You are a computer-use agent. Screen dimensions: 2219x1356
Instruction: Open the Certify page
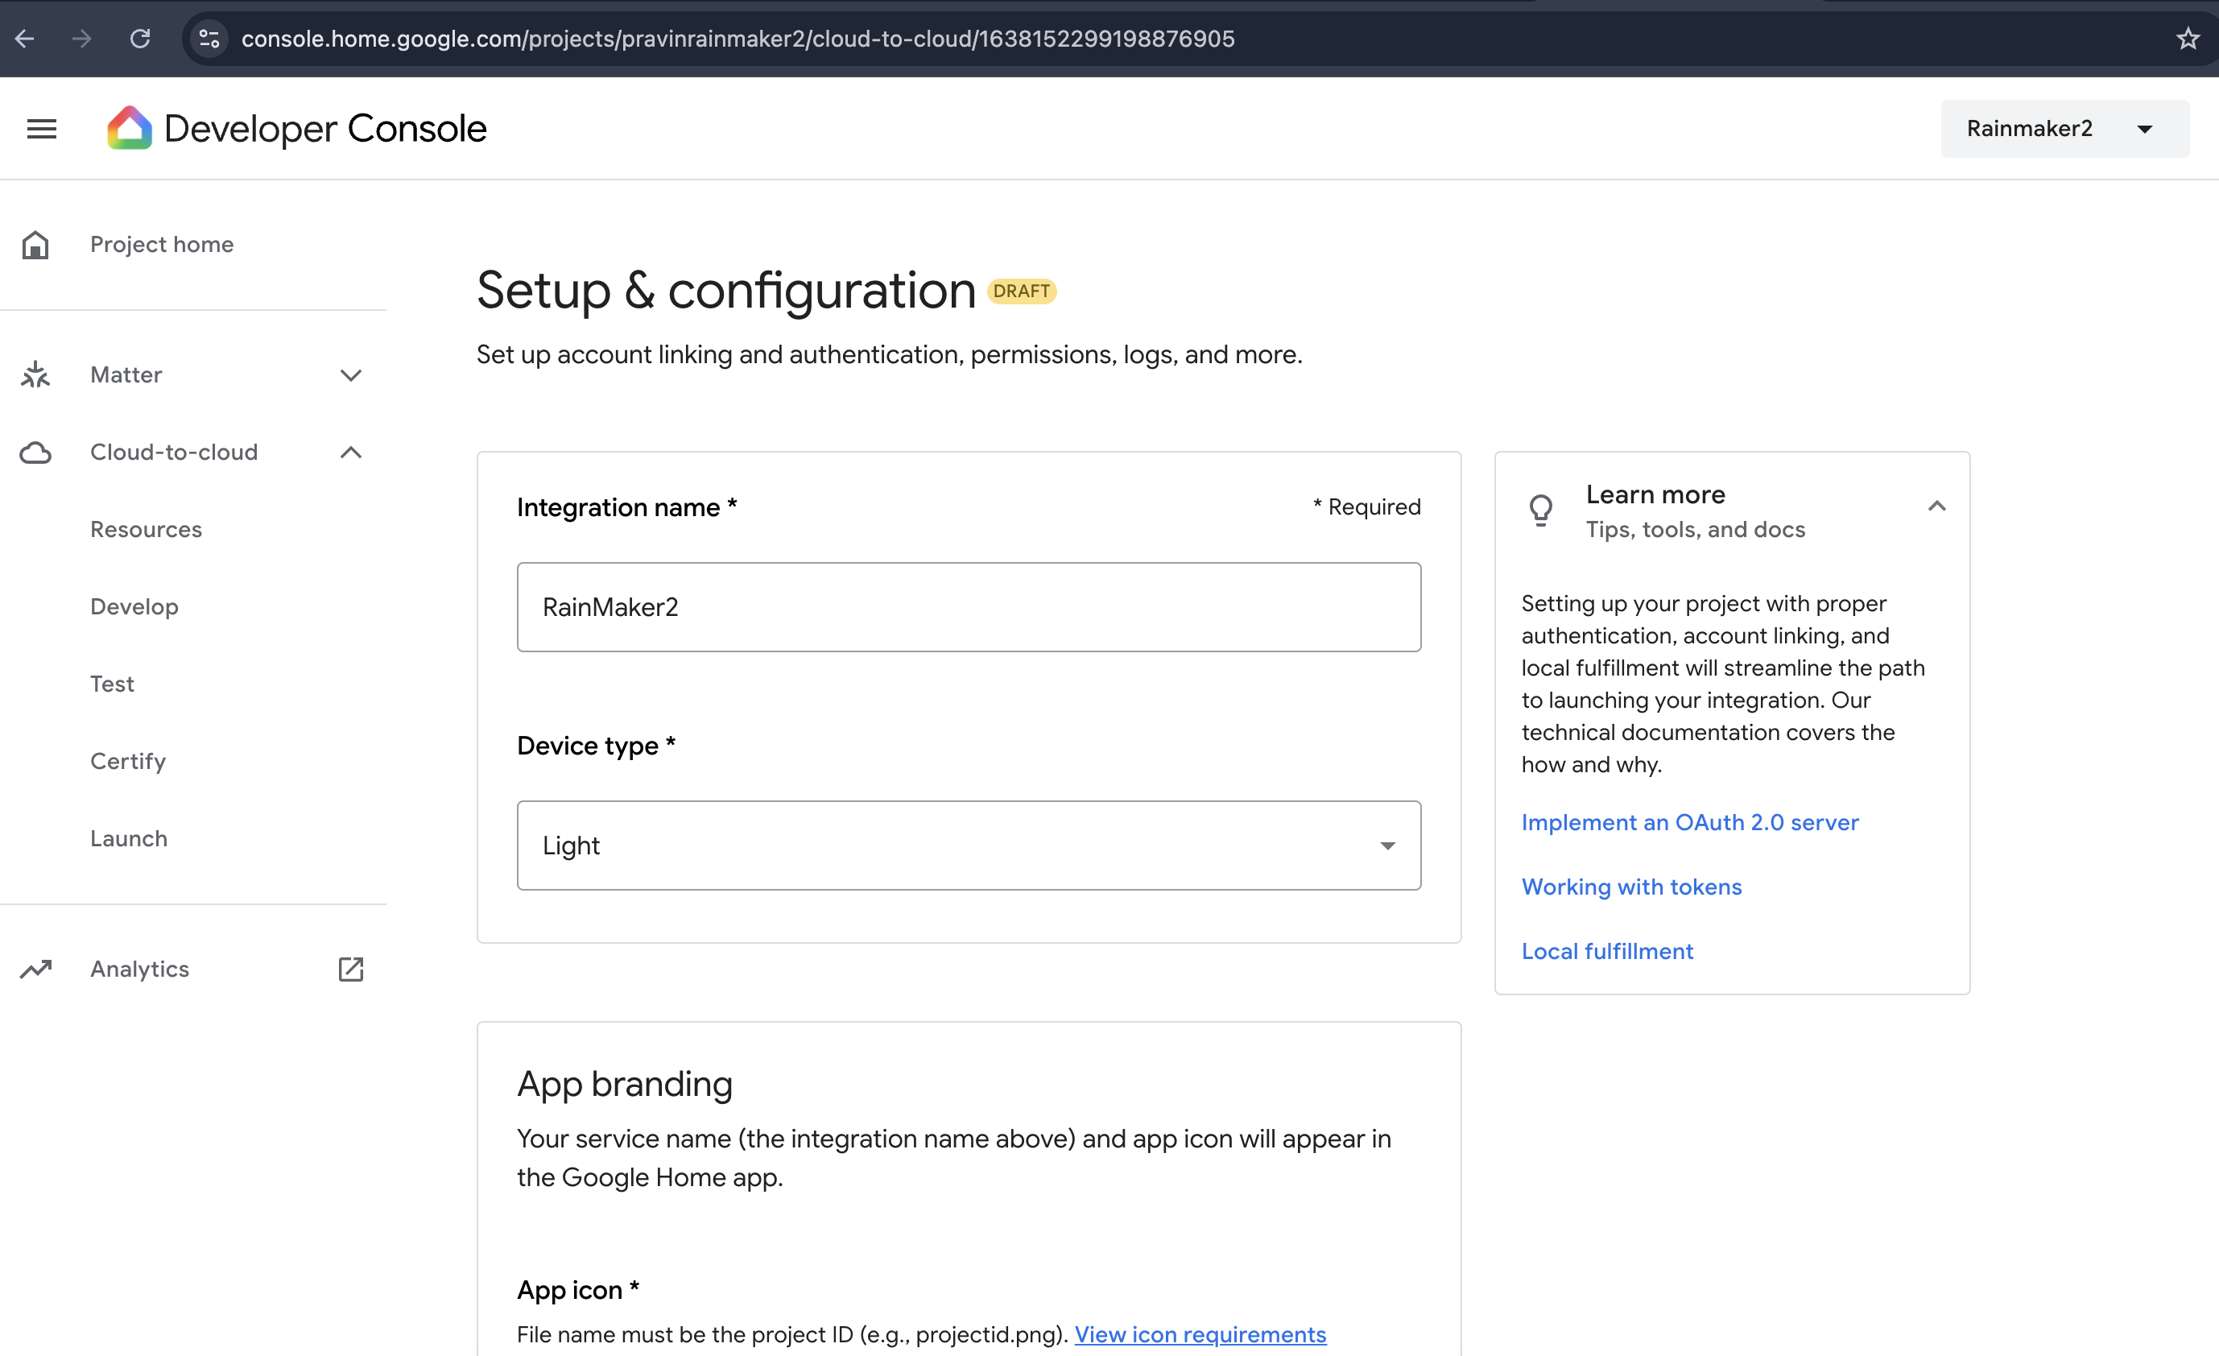coord(128,762)
